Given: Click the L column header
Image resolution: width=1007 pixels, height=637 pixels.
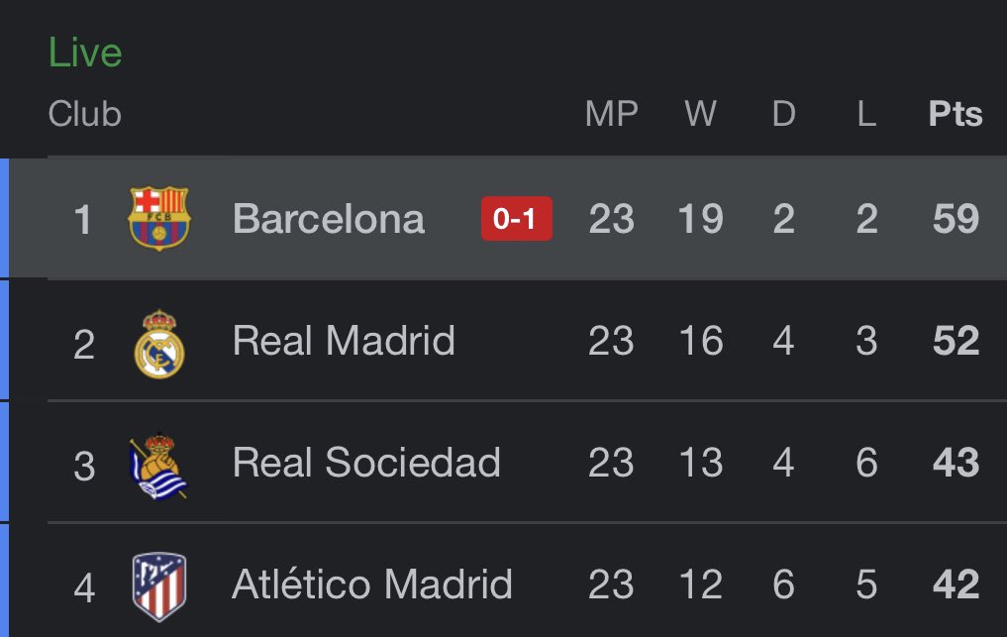Looking at the screenshot, I should (866, 115).
